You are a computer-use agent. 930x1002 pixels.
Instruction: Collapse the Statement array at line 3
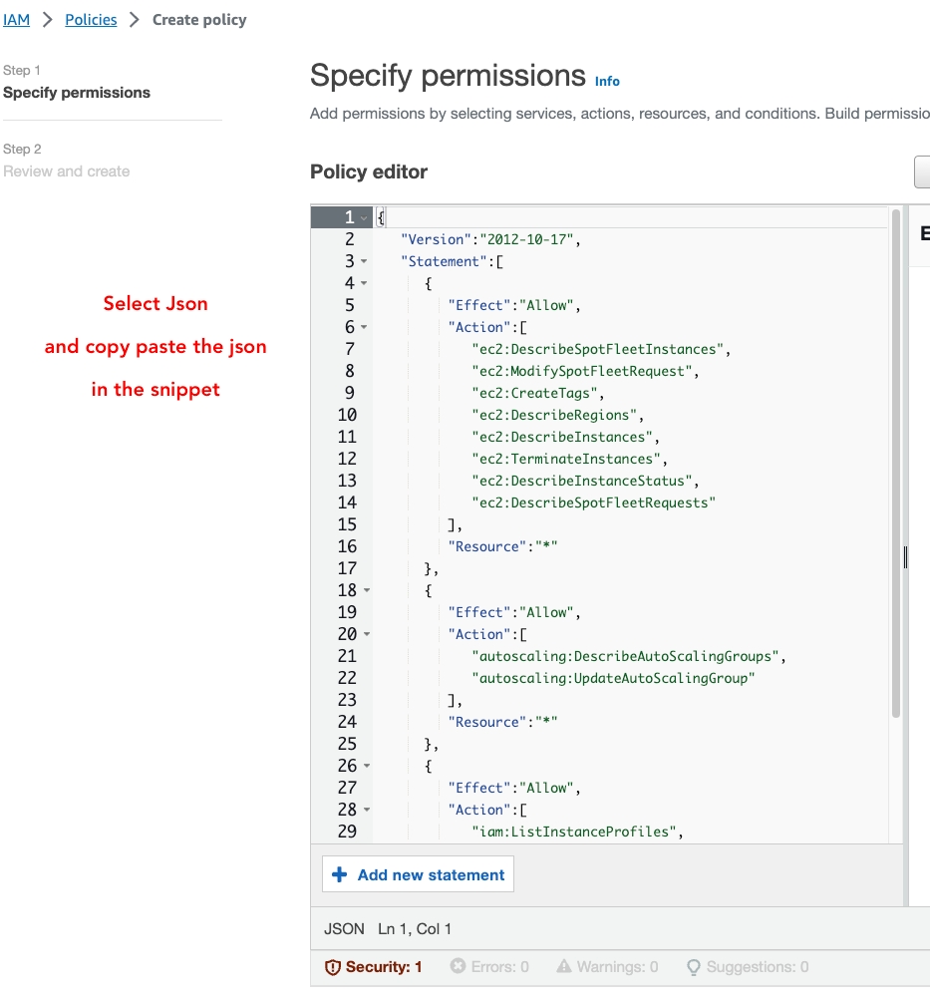pos(364,261)
